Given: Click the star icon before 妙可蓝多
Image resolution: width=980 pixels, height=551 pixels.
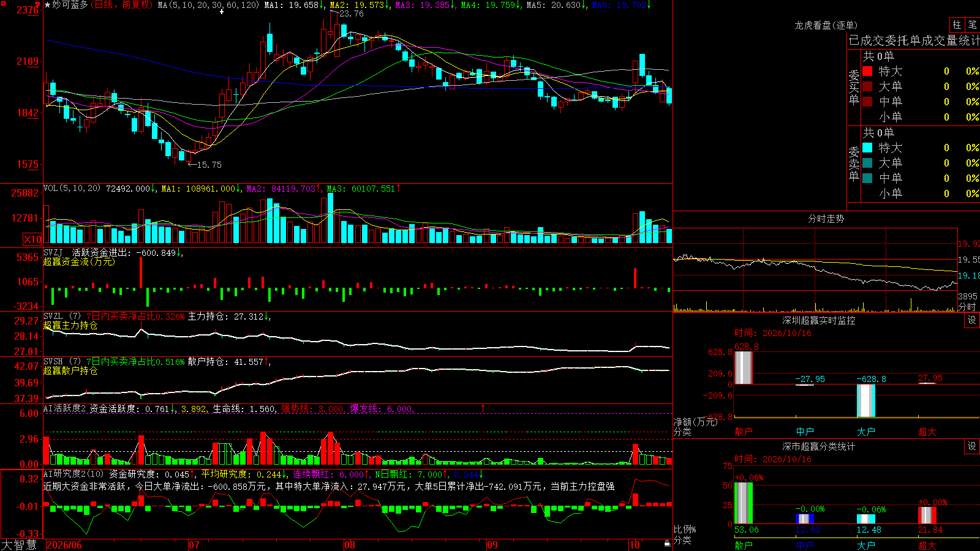Looking at the screenshot, I should tap(48, 5).
